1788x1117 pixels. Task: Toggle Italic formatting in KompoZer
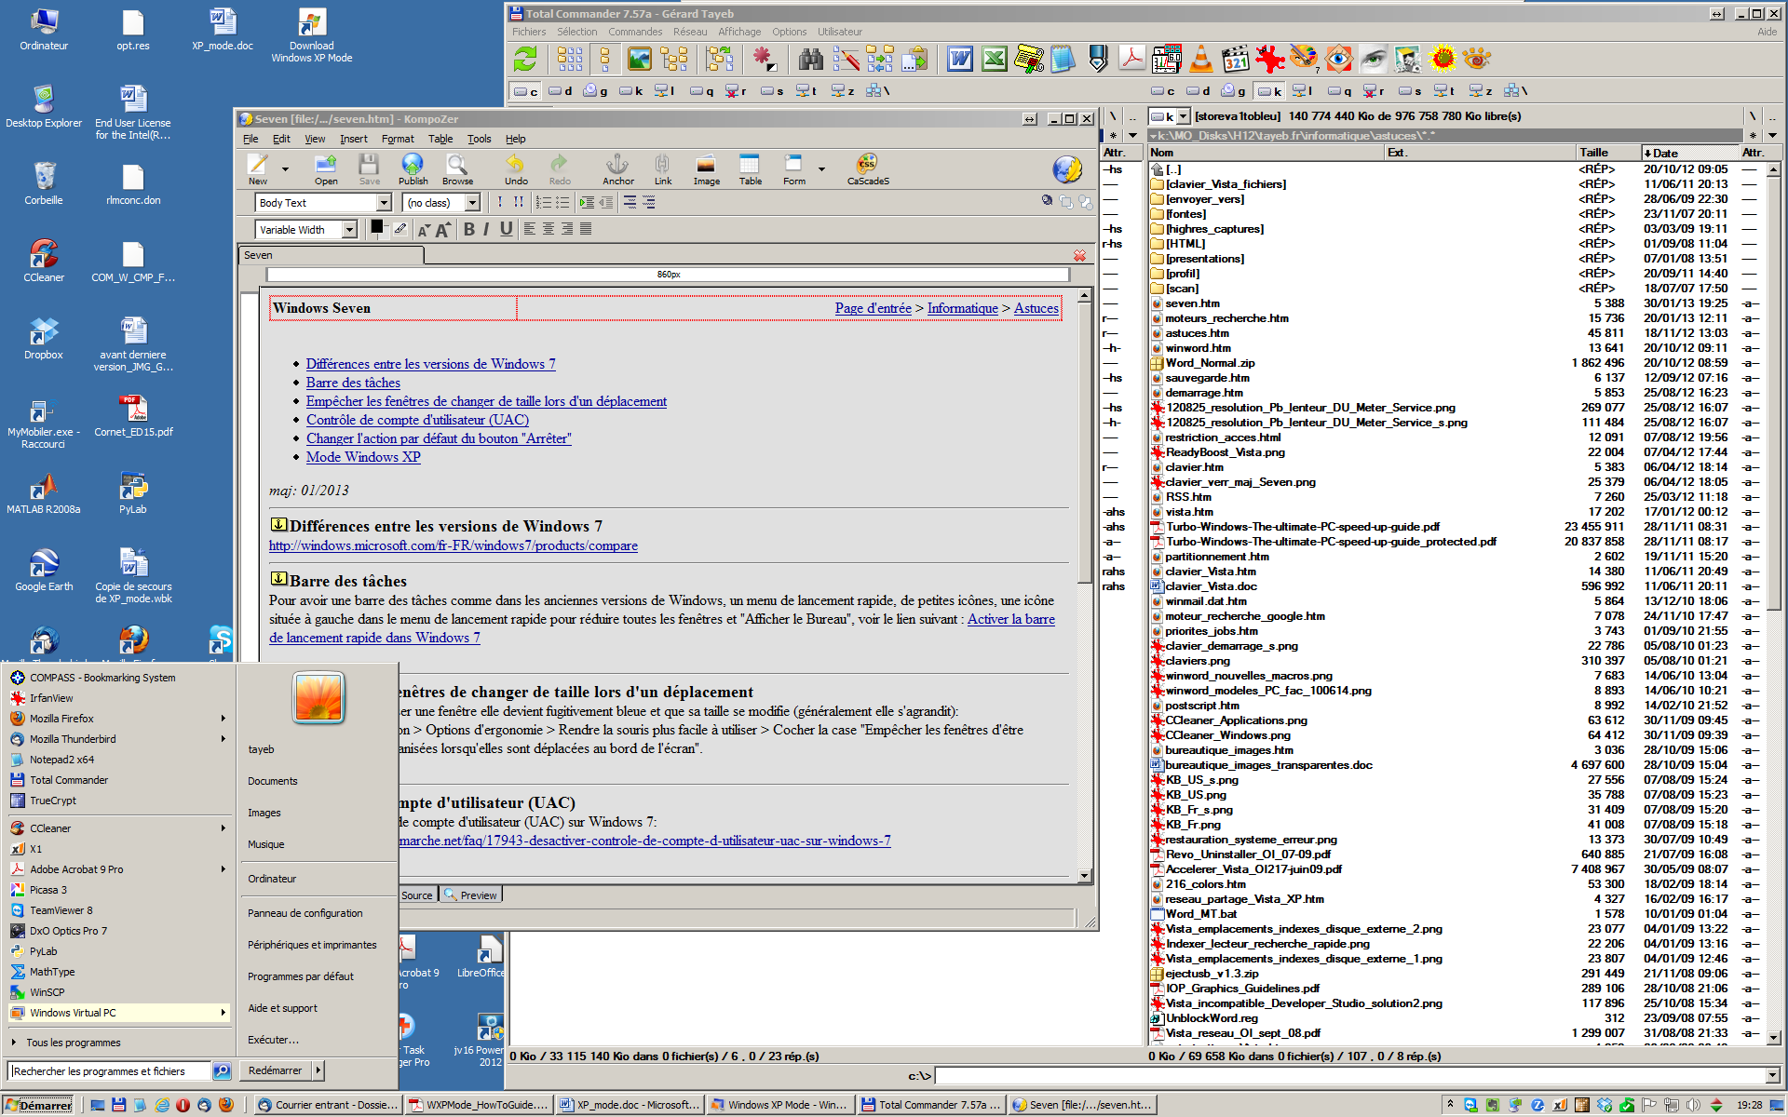(486, 229)
